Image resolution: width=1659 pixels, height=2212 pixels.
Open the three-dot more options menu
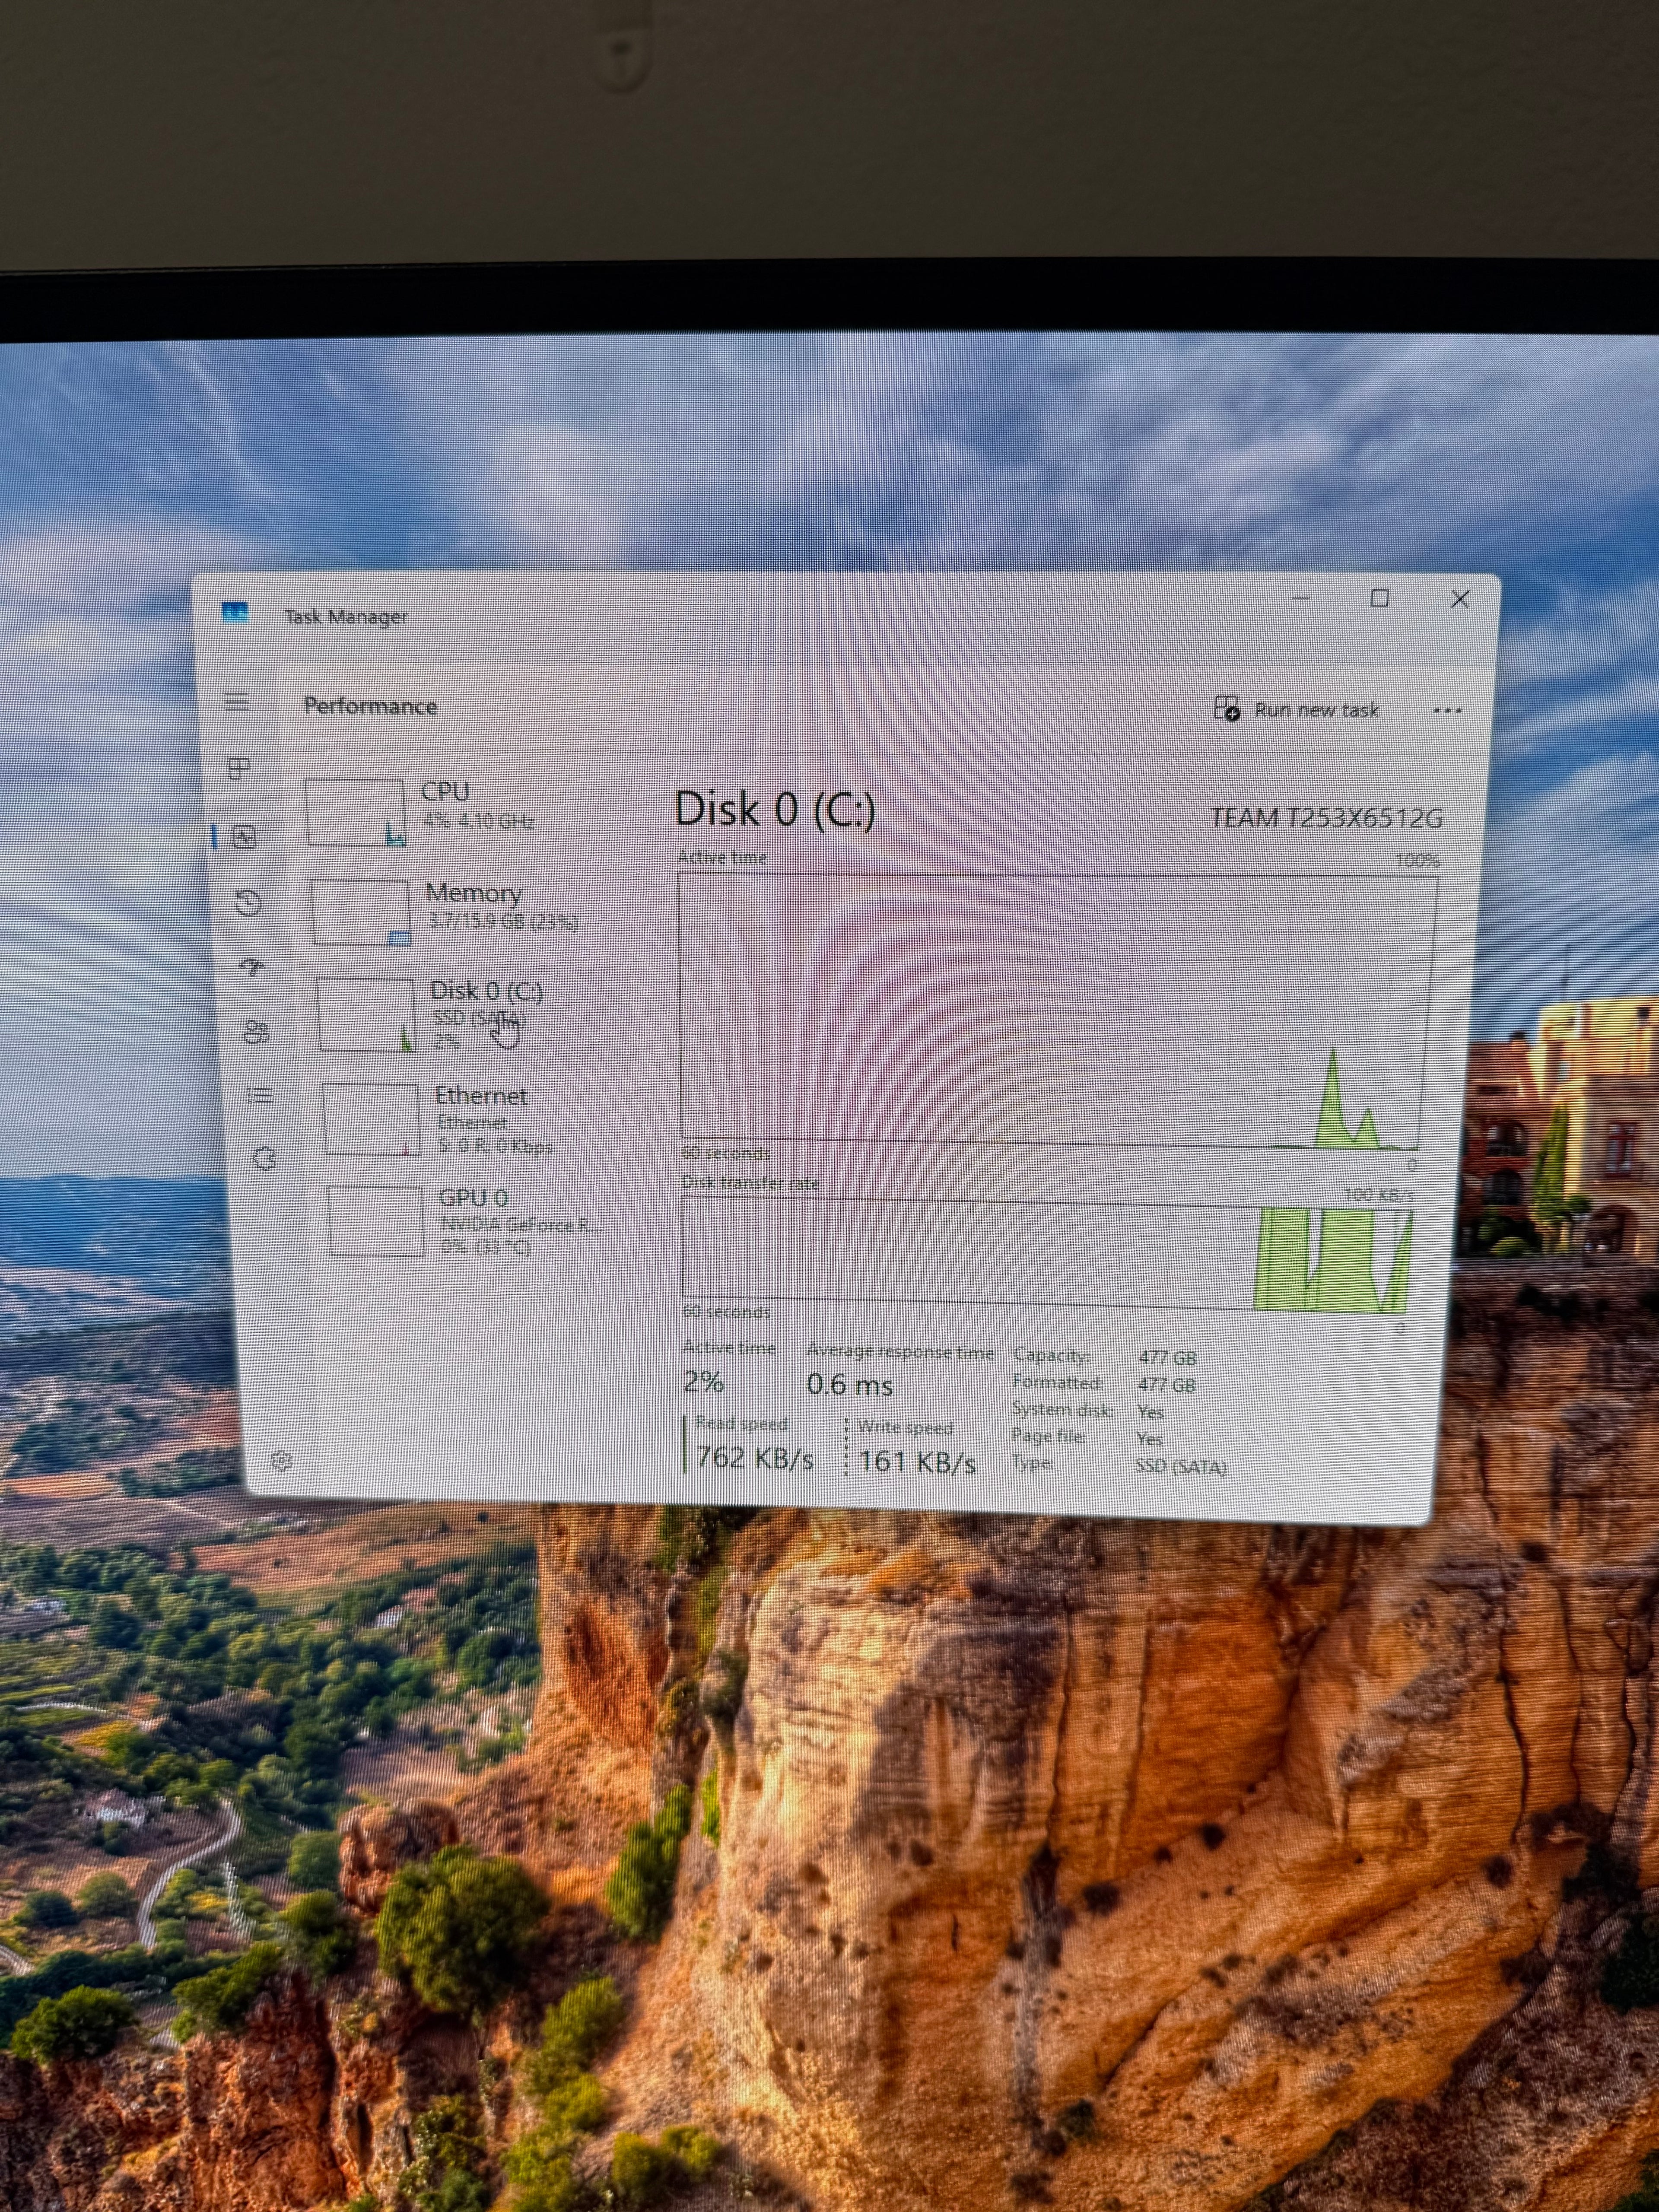click(x=1447, y=711)
